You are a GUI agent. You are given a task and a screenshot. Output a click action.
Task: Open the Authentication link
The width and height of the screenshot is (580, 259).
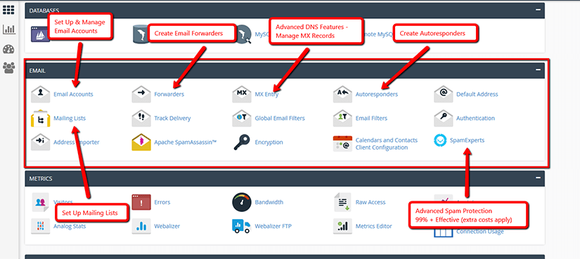click(475, 118)
